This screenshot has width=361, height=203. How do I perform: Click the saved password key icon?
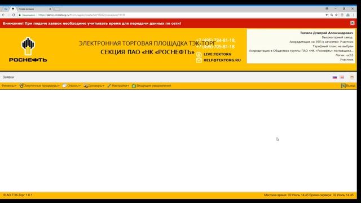coord(327,15)
